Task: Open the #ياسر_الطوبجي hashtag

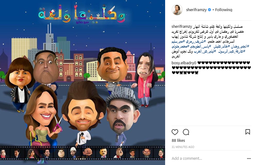Action: (200, 46)
